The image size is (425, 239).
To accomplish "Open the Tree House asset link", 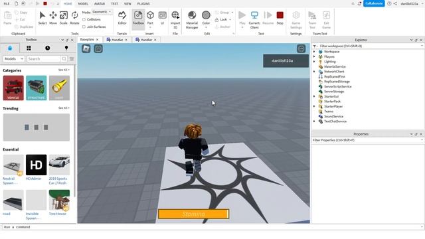I will click(x=58, y=214).
